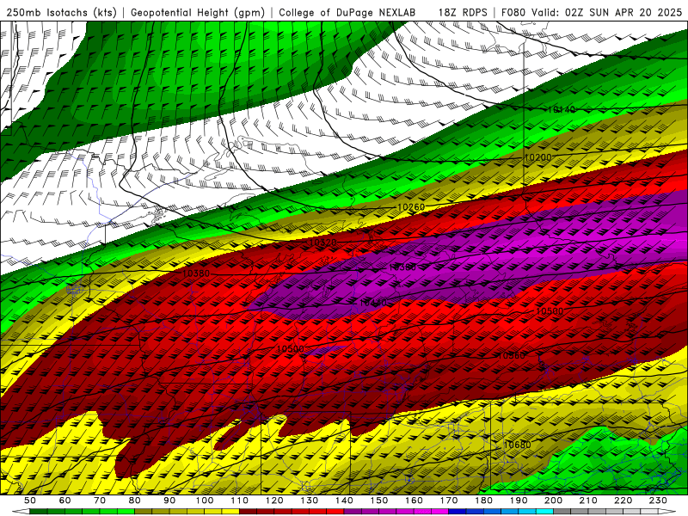Click the 130 value on the color scale
688x516 pixels.
(309, 501)
